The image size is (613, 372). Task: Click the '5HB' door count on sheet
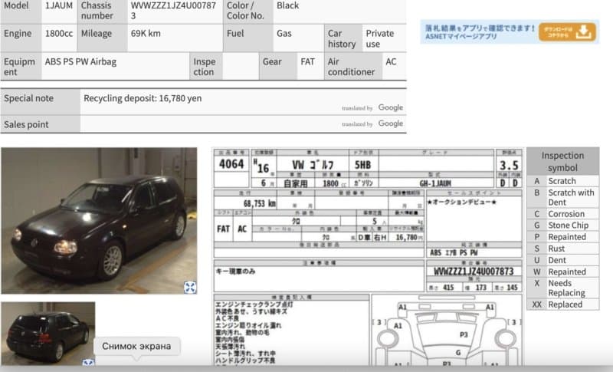(362, 165)
